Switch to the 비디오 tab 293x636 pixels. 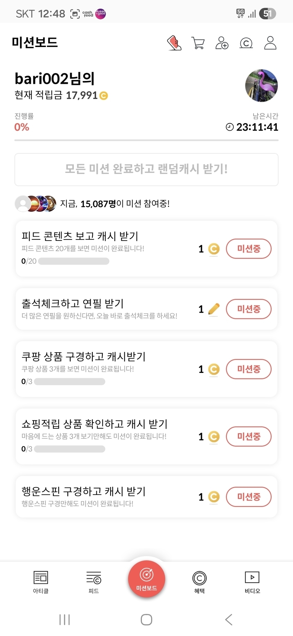click(252, 582)
